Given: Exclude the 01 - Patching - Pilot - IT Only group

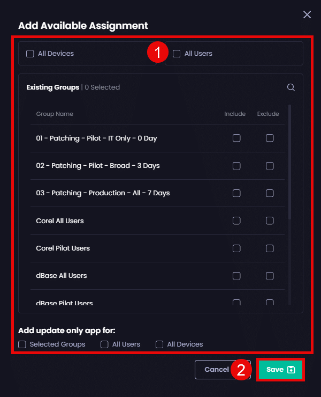Looking at the screenshot, I should 270,138.
